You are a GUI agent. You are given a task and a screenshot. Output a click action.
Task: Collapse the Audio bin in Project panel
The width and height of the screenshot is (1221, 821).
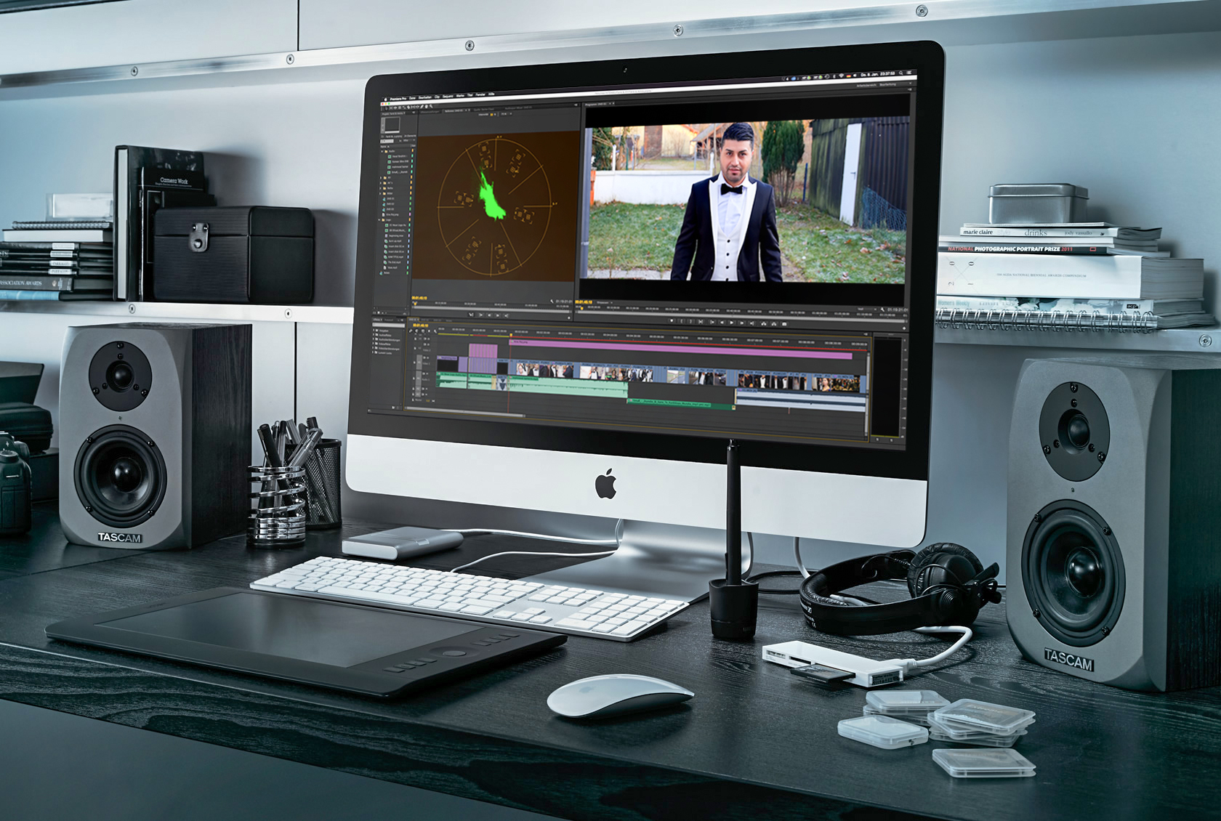click(x=382, y=151)
